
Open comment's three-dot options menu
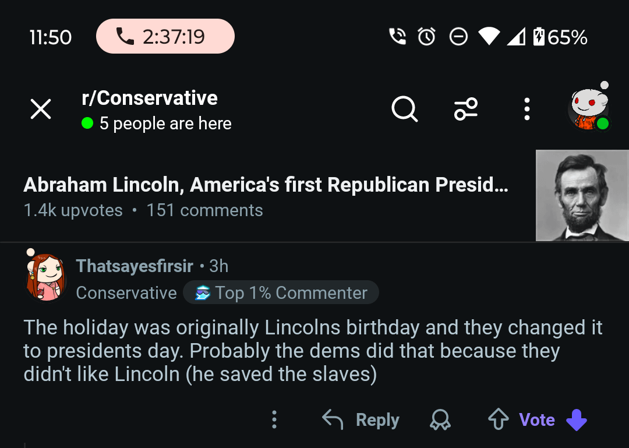[274, 419]
